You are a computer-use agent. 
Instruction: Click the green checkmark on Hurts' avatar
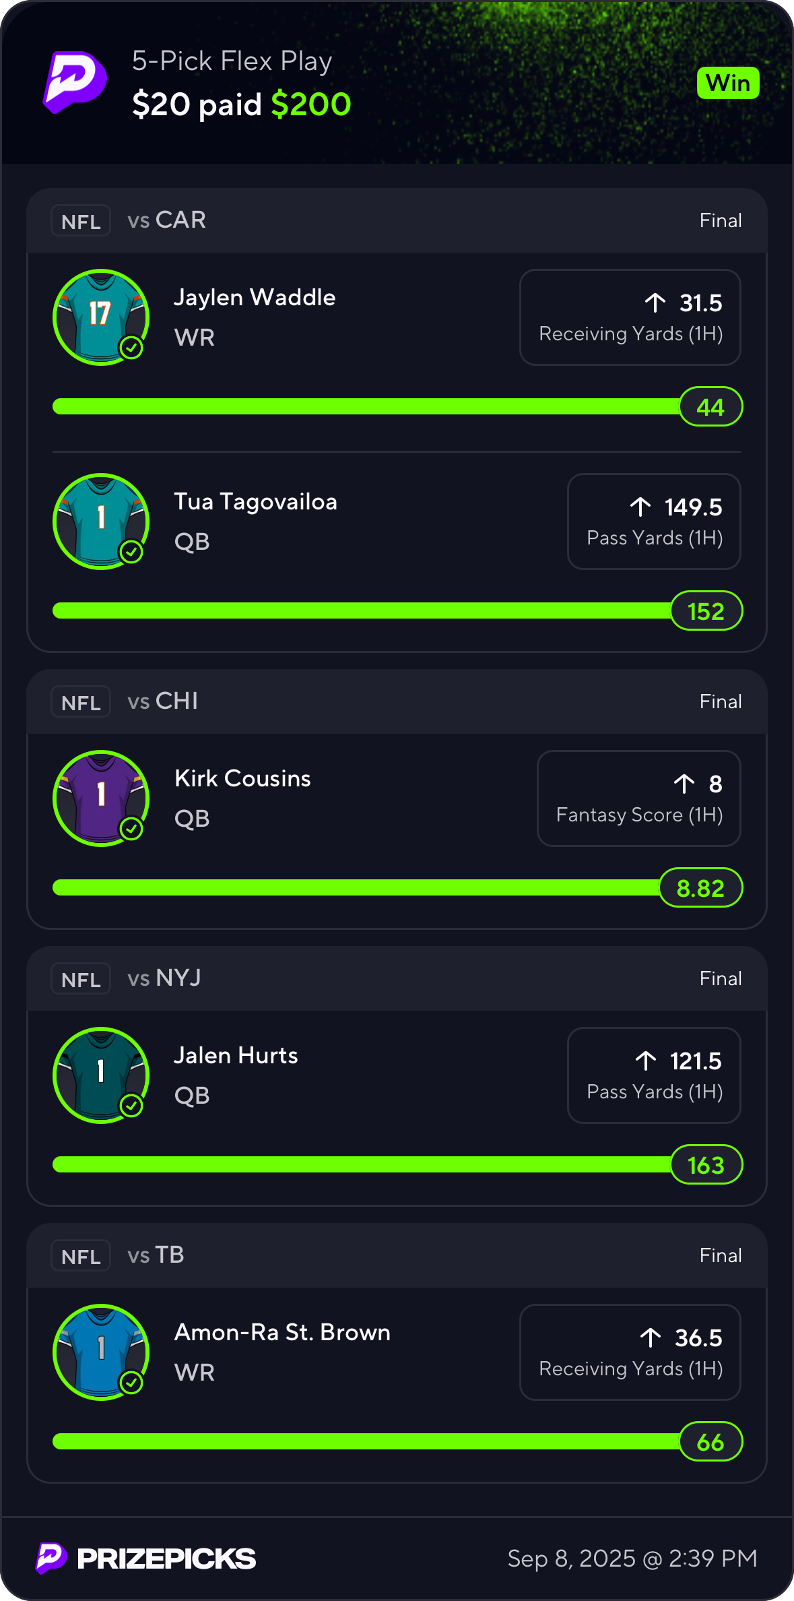pos(131,1106)
